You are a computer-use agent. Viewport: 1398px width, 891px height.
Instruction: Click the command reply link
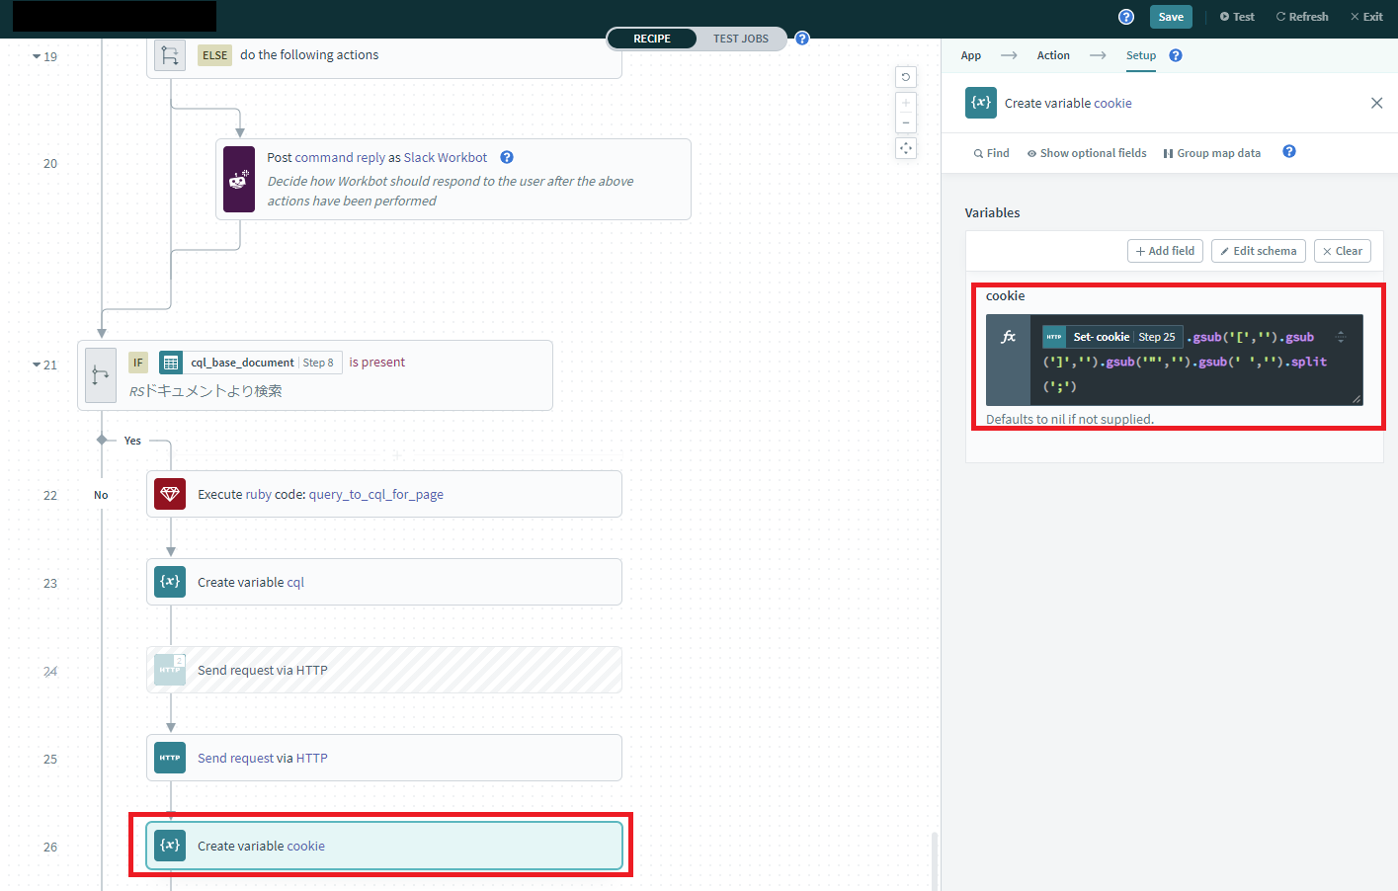coord(340,157)
